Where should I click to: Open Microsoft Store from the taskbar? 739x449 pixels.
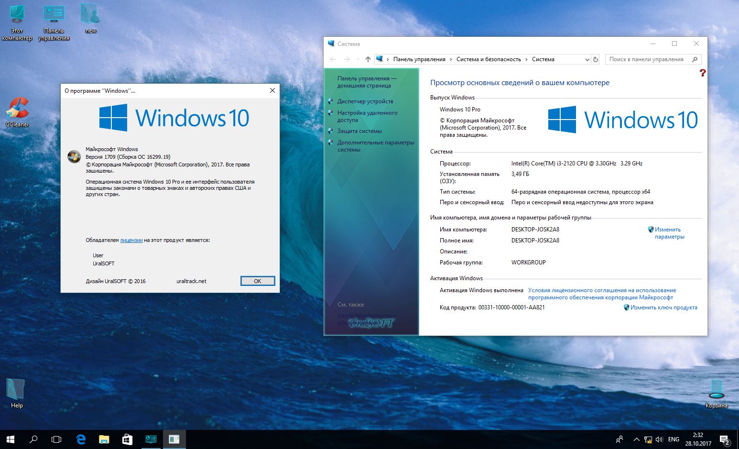click(127, 439)
